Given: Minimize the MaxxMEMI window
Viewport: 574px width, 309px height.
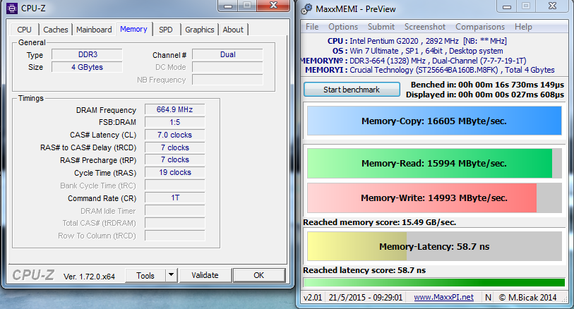Looking at the screenshot, I should [507, 6].
